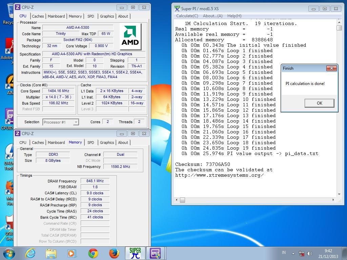347x260 pixels.
Task: Click the Core Voltage value 0.900 V
Action: tap(101, 46)
